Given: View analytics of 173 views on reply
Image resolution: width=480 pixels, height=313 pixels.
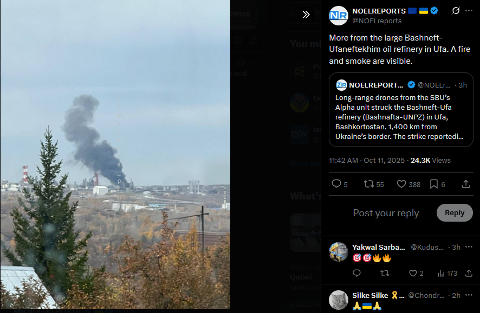Looking at the screenshot, I should click(x=447, y=273).
